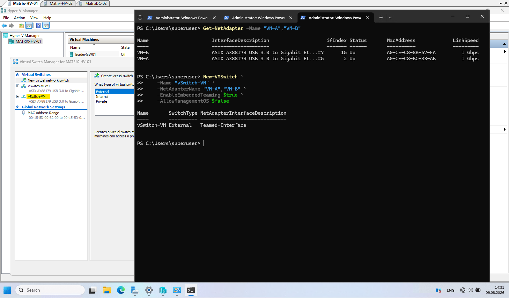The height and width of the screenshot is (298, 509).
Task: Open Server Manager from the taskbar
Action: pos(135,290)
